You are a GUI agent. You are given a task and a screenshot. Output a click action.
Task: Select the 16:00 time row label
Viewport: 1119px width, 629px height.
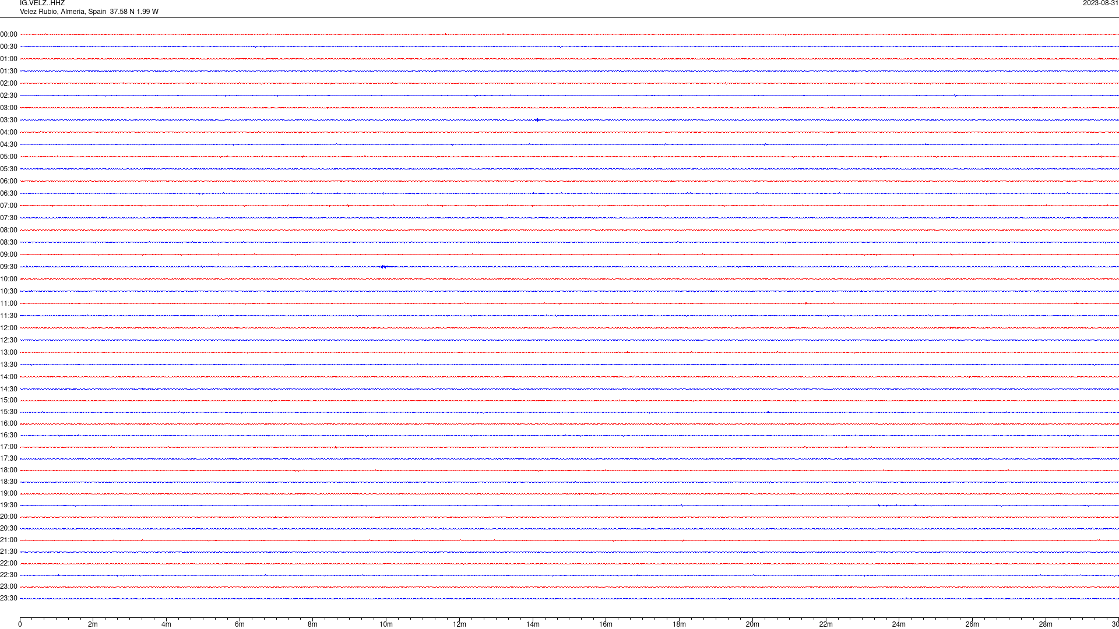(9, 423)
